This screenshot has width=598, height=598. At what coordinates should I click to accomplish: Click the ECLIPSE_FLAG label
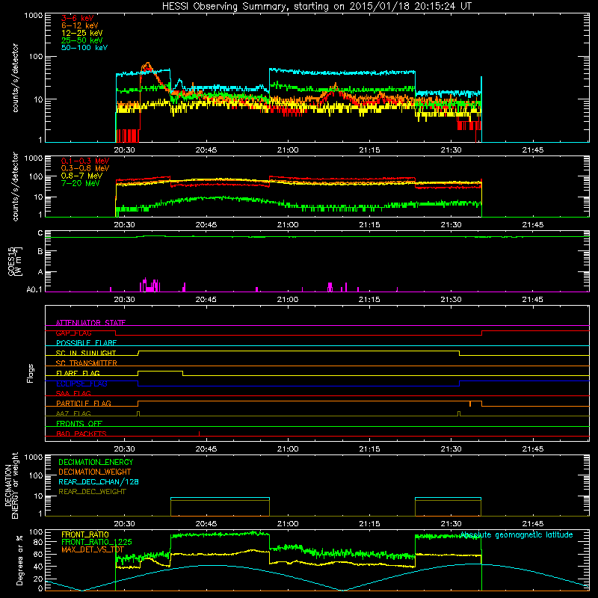click(81, 383)
